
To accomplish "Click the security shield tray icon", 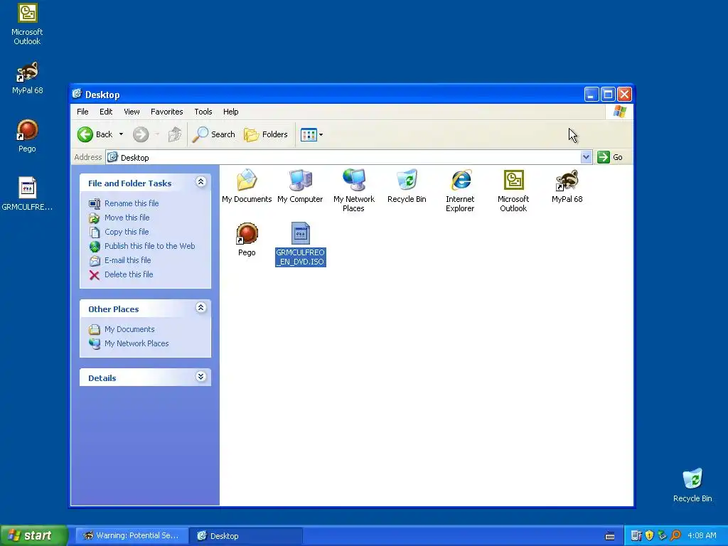I will click(650, 536).
